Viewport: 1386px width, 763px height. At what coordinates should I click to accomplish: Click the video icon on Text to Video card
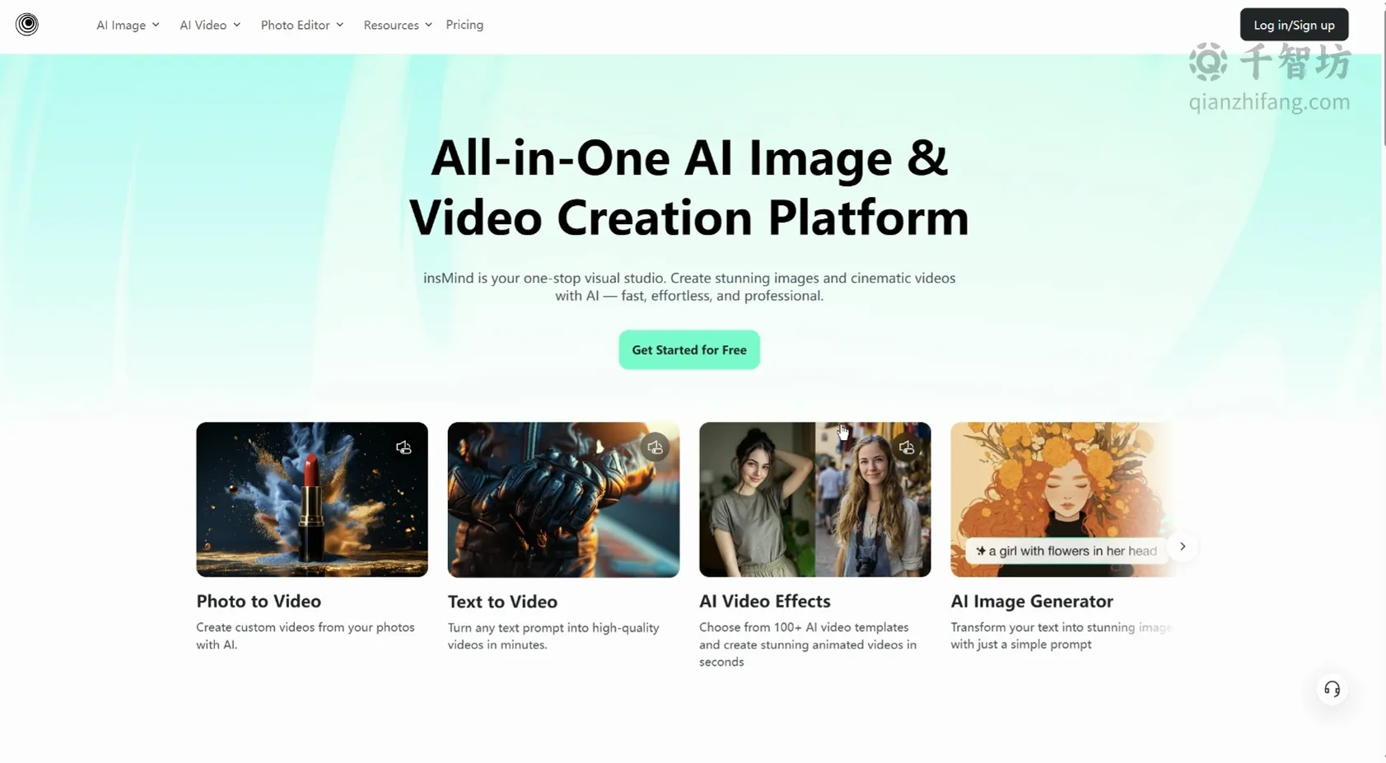pos(655,447)
